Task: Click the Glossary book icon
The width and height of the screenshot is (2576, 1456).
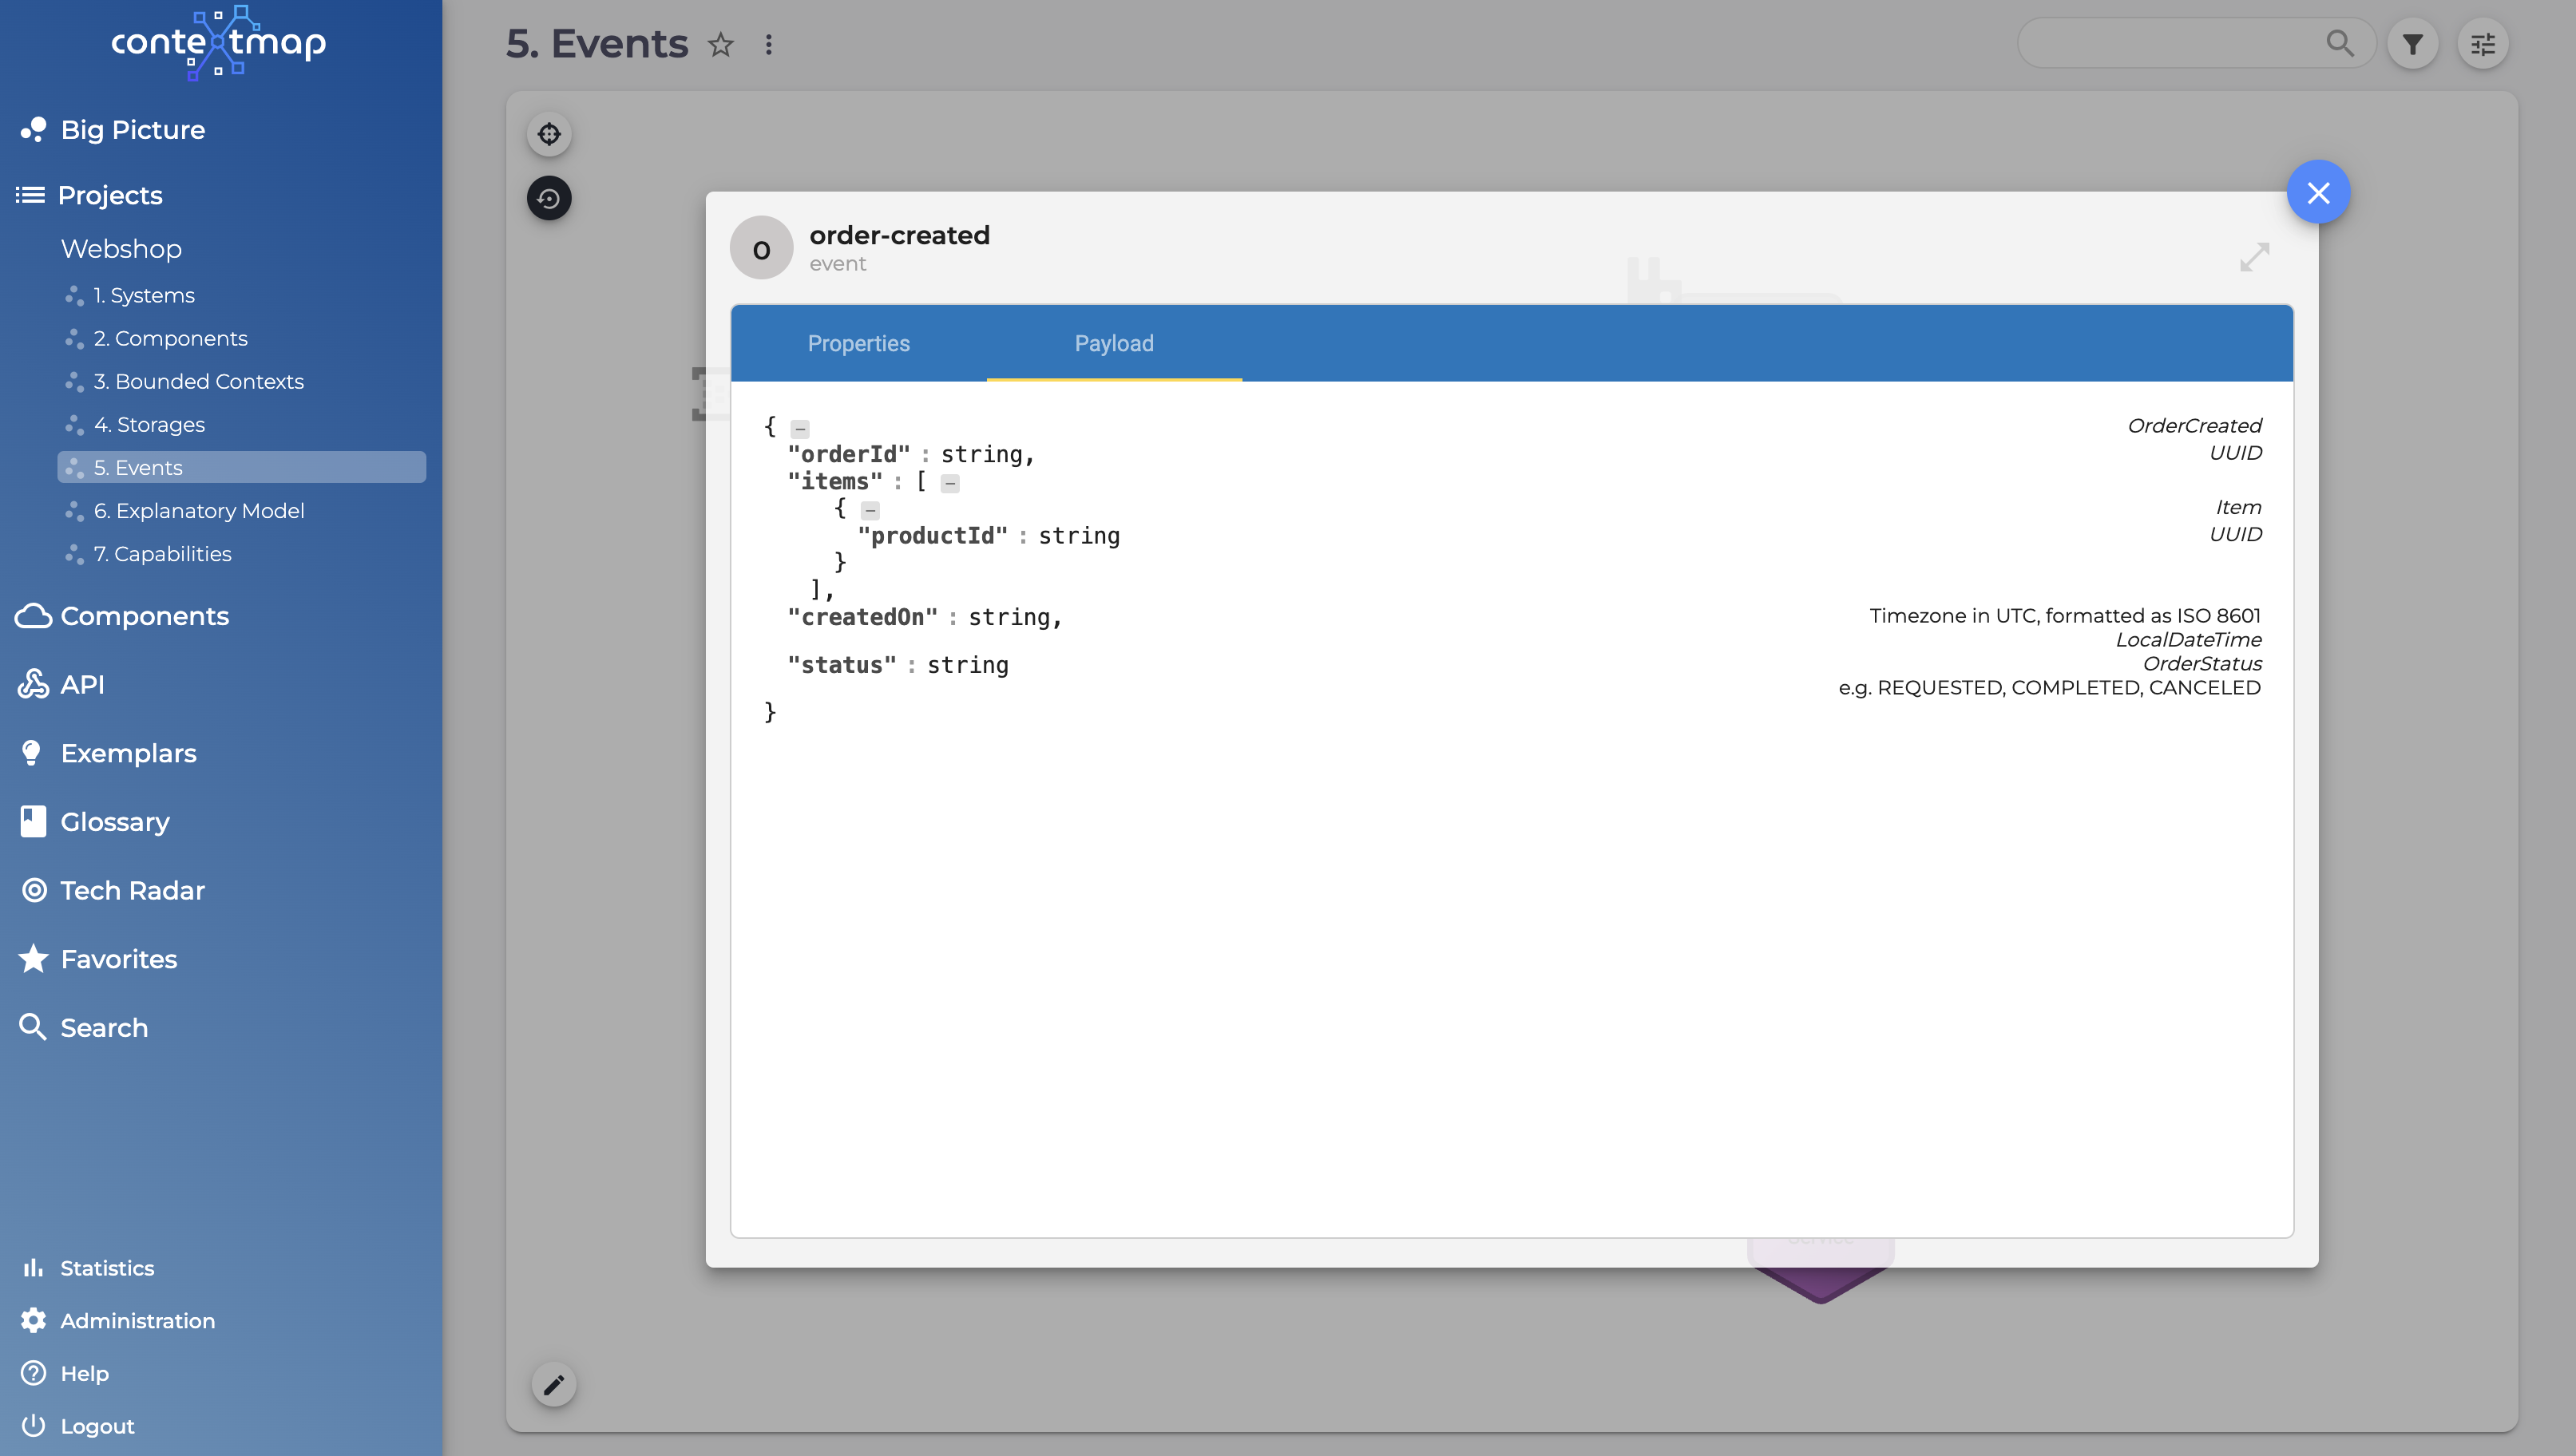Action: (x=33, y=821)
